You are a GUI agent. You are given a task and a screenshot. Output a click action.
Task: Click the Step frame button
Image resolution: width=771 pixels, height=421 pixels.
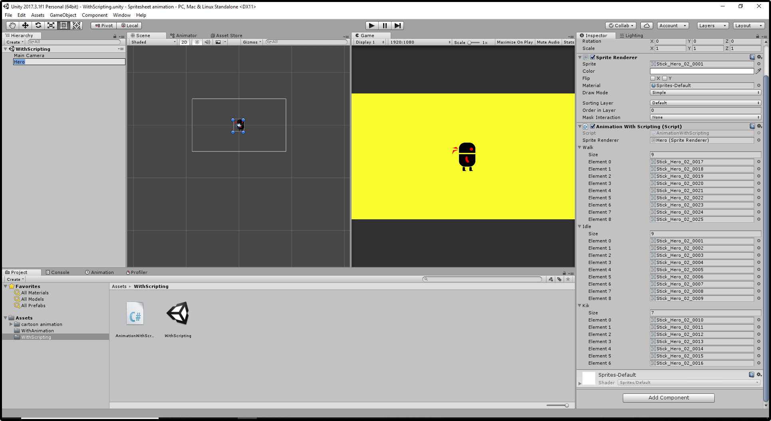point(397,25)
